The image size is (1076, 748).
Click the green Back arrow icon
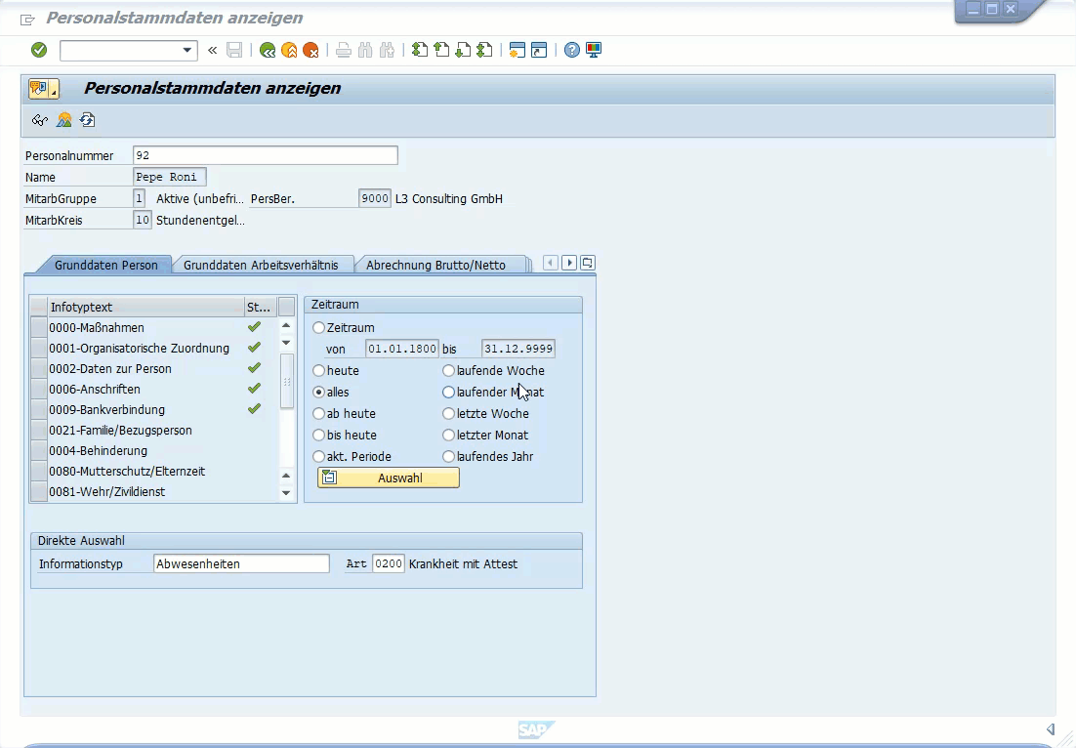[x=268, y=50]
